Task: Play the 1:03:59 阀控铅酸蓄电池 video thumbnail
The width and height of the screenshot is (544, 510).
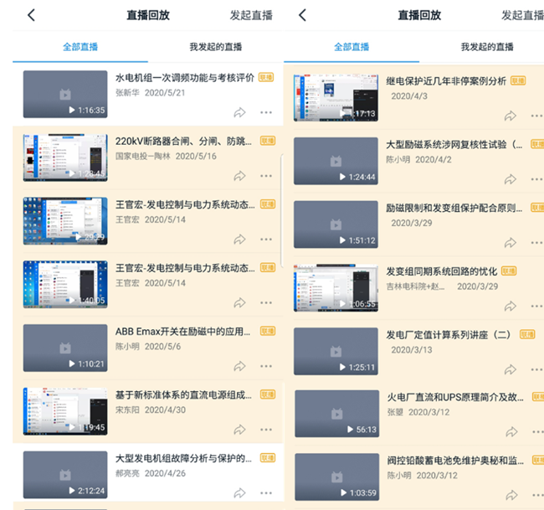Action: (x=336, y=477)
